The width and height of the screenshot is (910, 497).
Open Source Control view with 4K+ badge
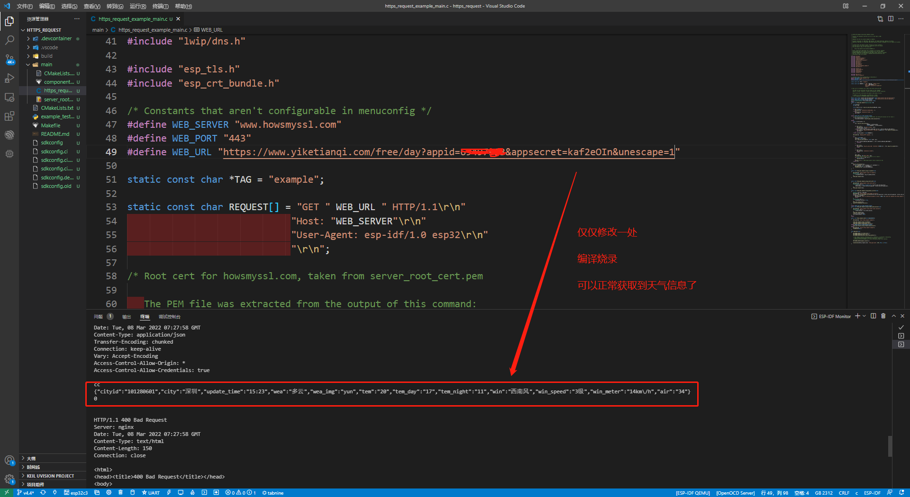9,59
